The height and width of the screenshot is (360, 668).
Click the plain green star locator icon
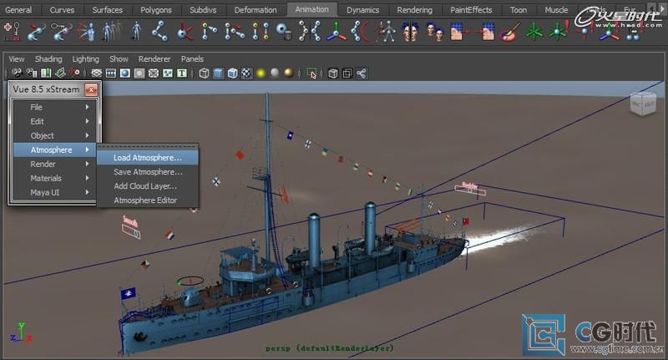tap(534, 33)
